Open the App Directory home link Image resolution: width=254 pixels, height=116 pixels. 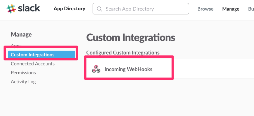69,9
